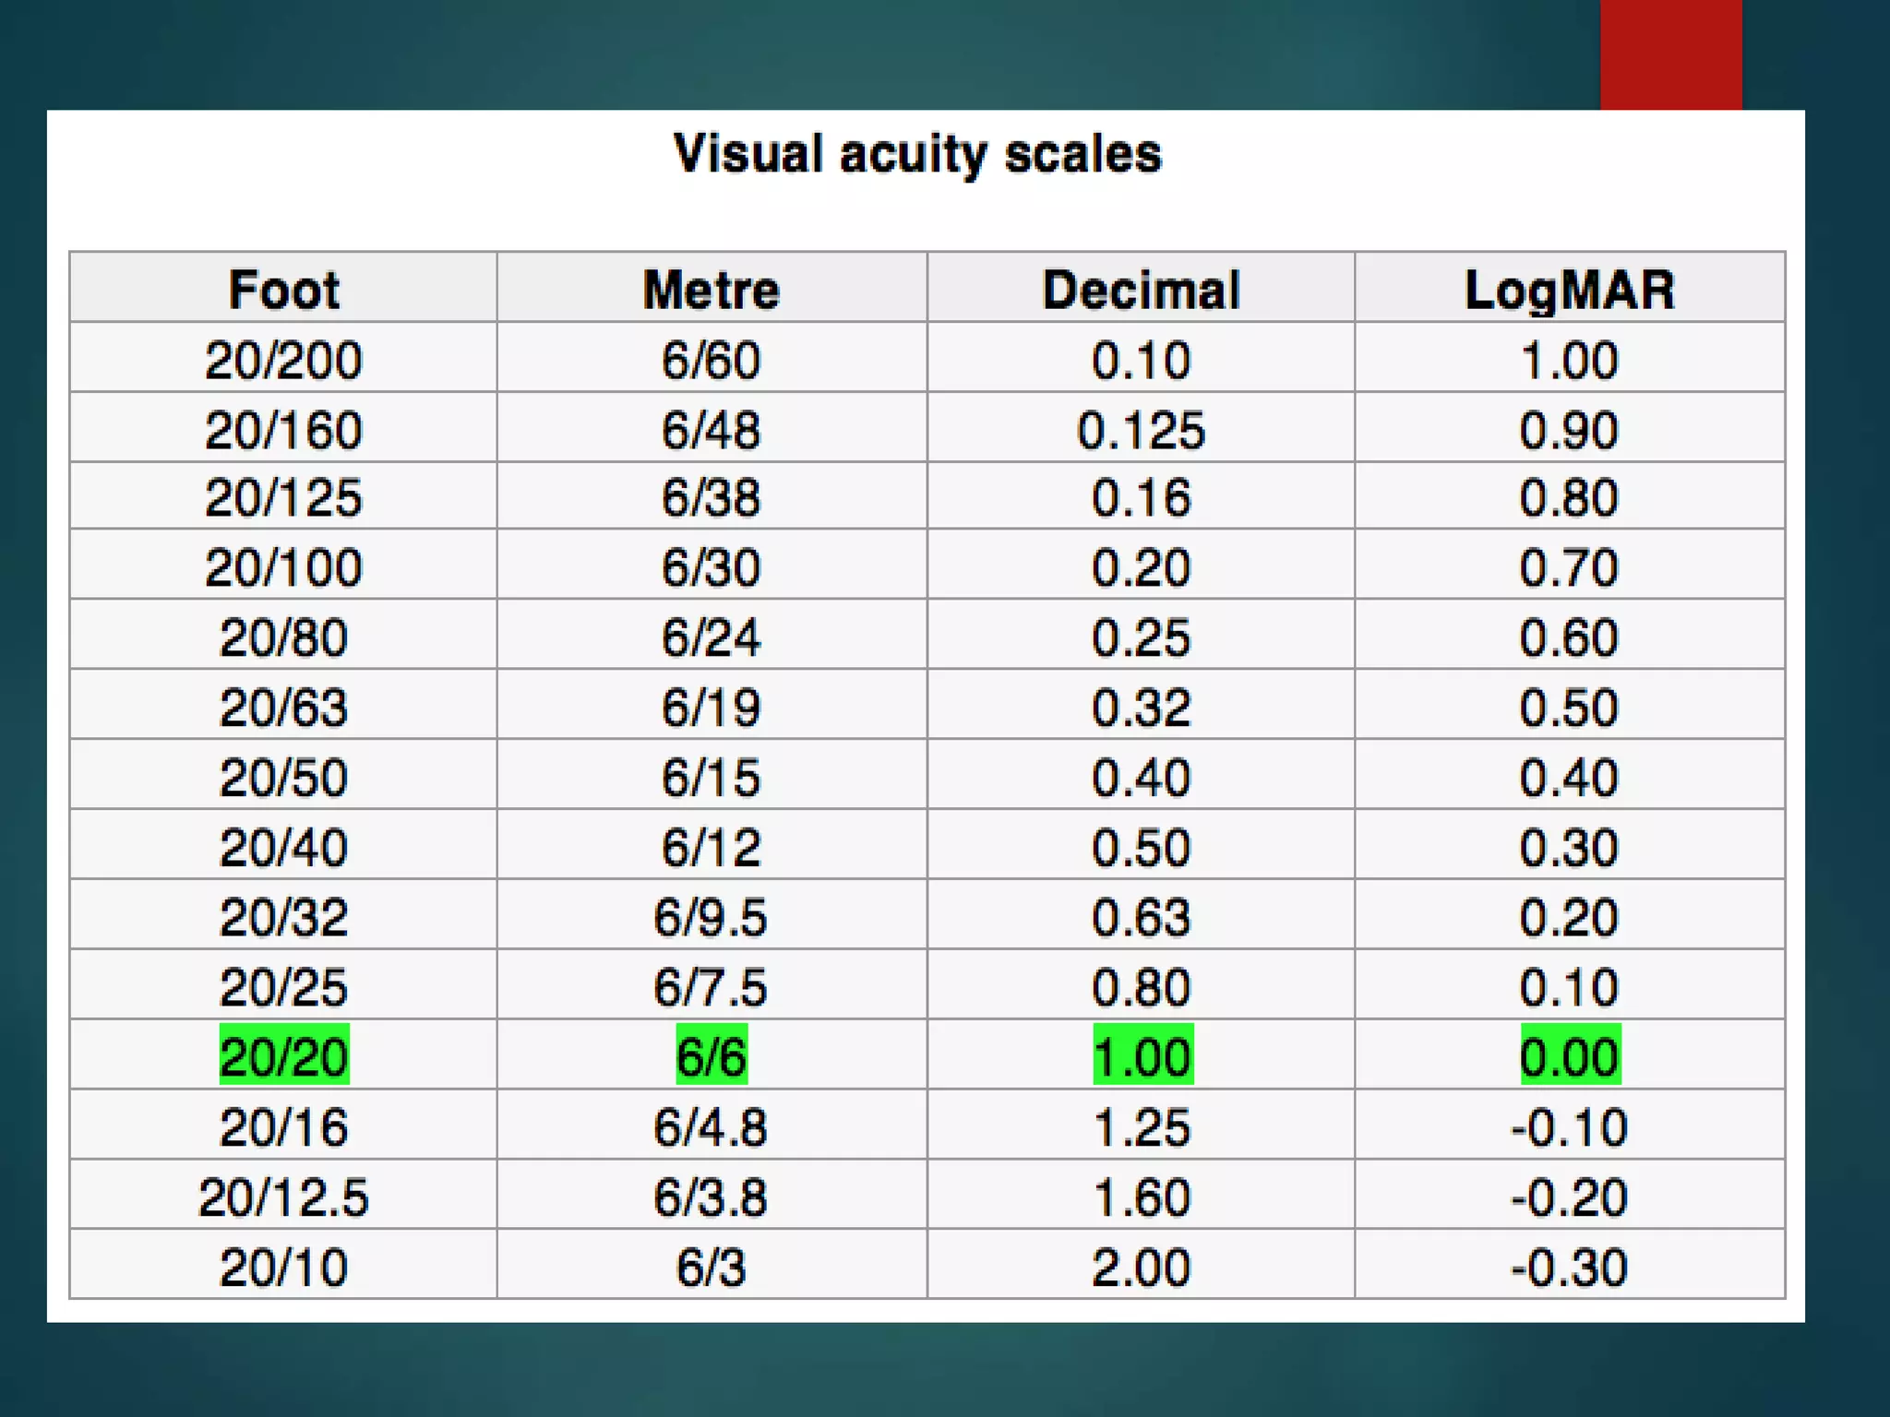Select the 6/4.8 metre cell
The width and height of the screenshot is (1890, 1417).
[x=711, y=1127]
